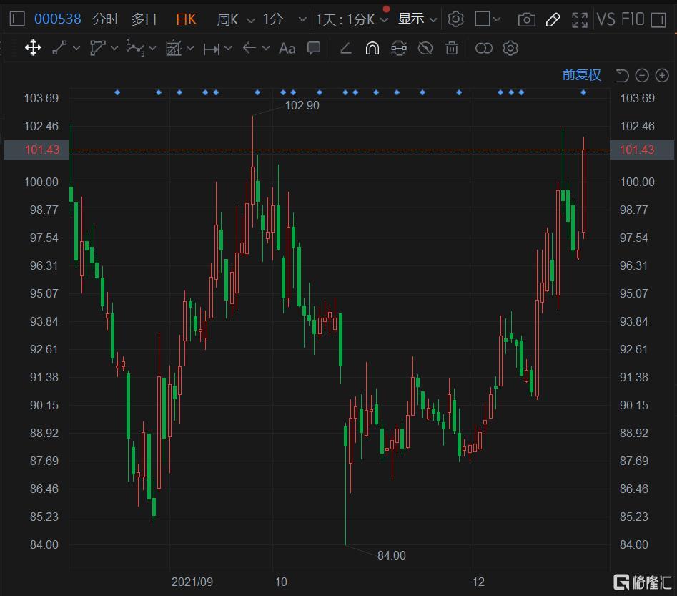Toggle the right sidebar panel icon
This screenshot has width=677, height=596.
[658, 19]
